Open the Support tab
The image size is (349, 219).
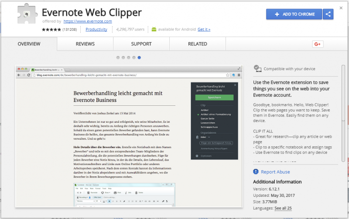pos(141,44)
